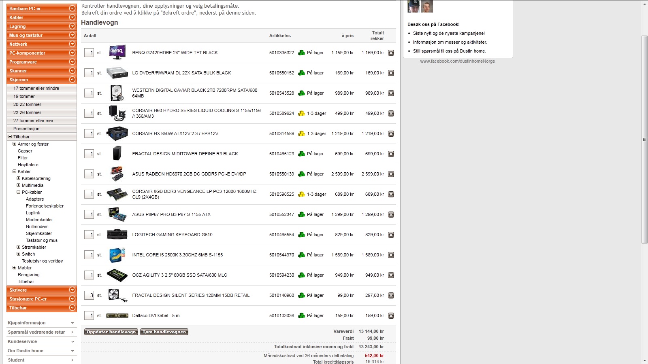Remove Fractal Design Define R3 from cart
The image size is (648, 364).
(x=391, y=154)
